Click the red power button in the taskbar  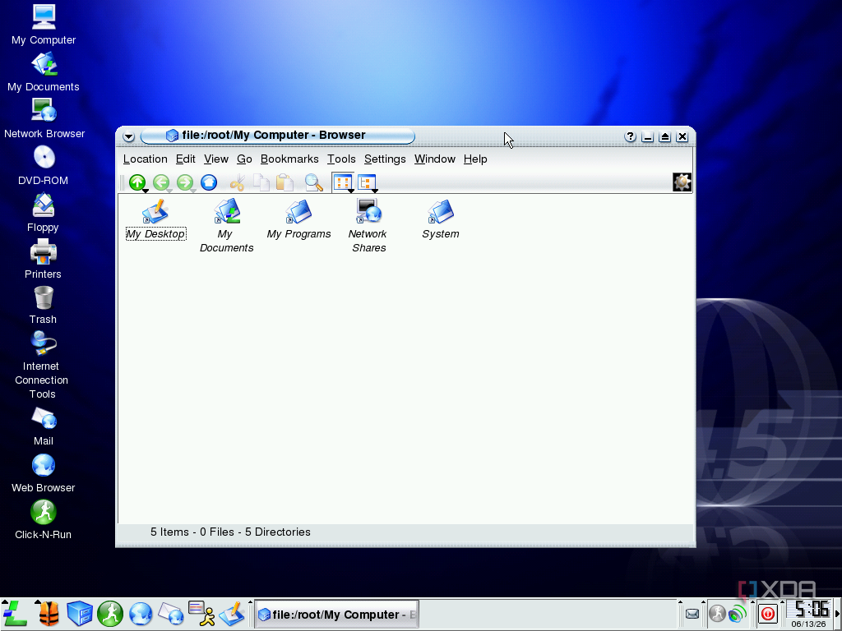pyautogui.click(x=768, y=614)
